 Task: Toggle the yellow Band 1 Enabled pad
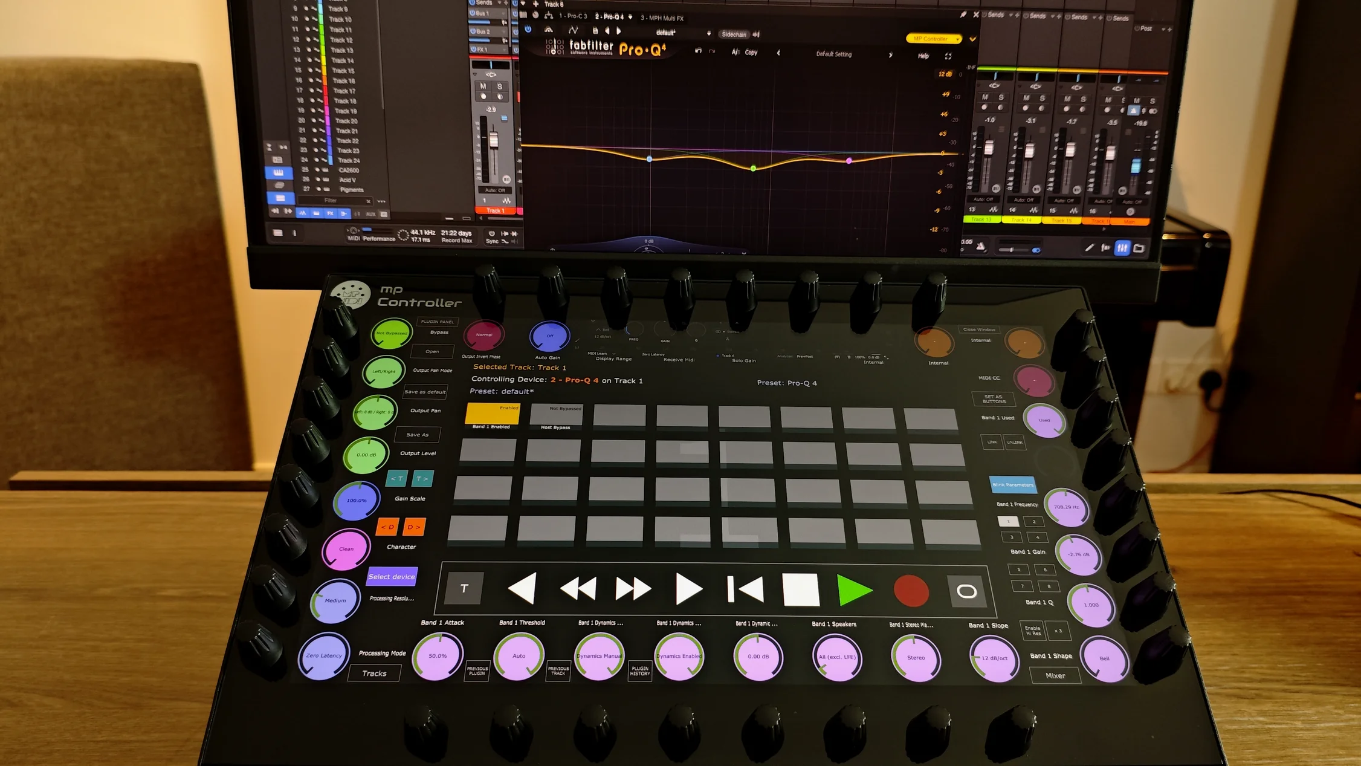pos(493,413)
